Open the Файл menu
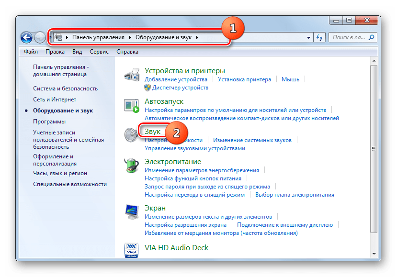Viewport: 397px width, 277px height. coord(31,52)
